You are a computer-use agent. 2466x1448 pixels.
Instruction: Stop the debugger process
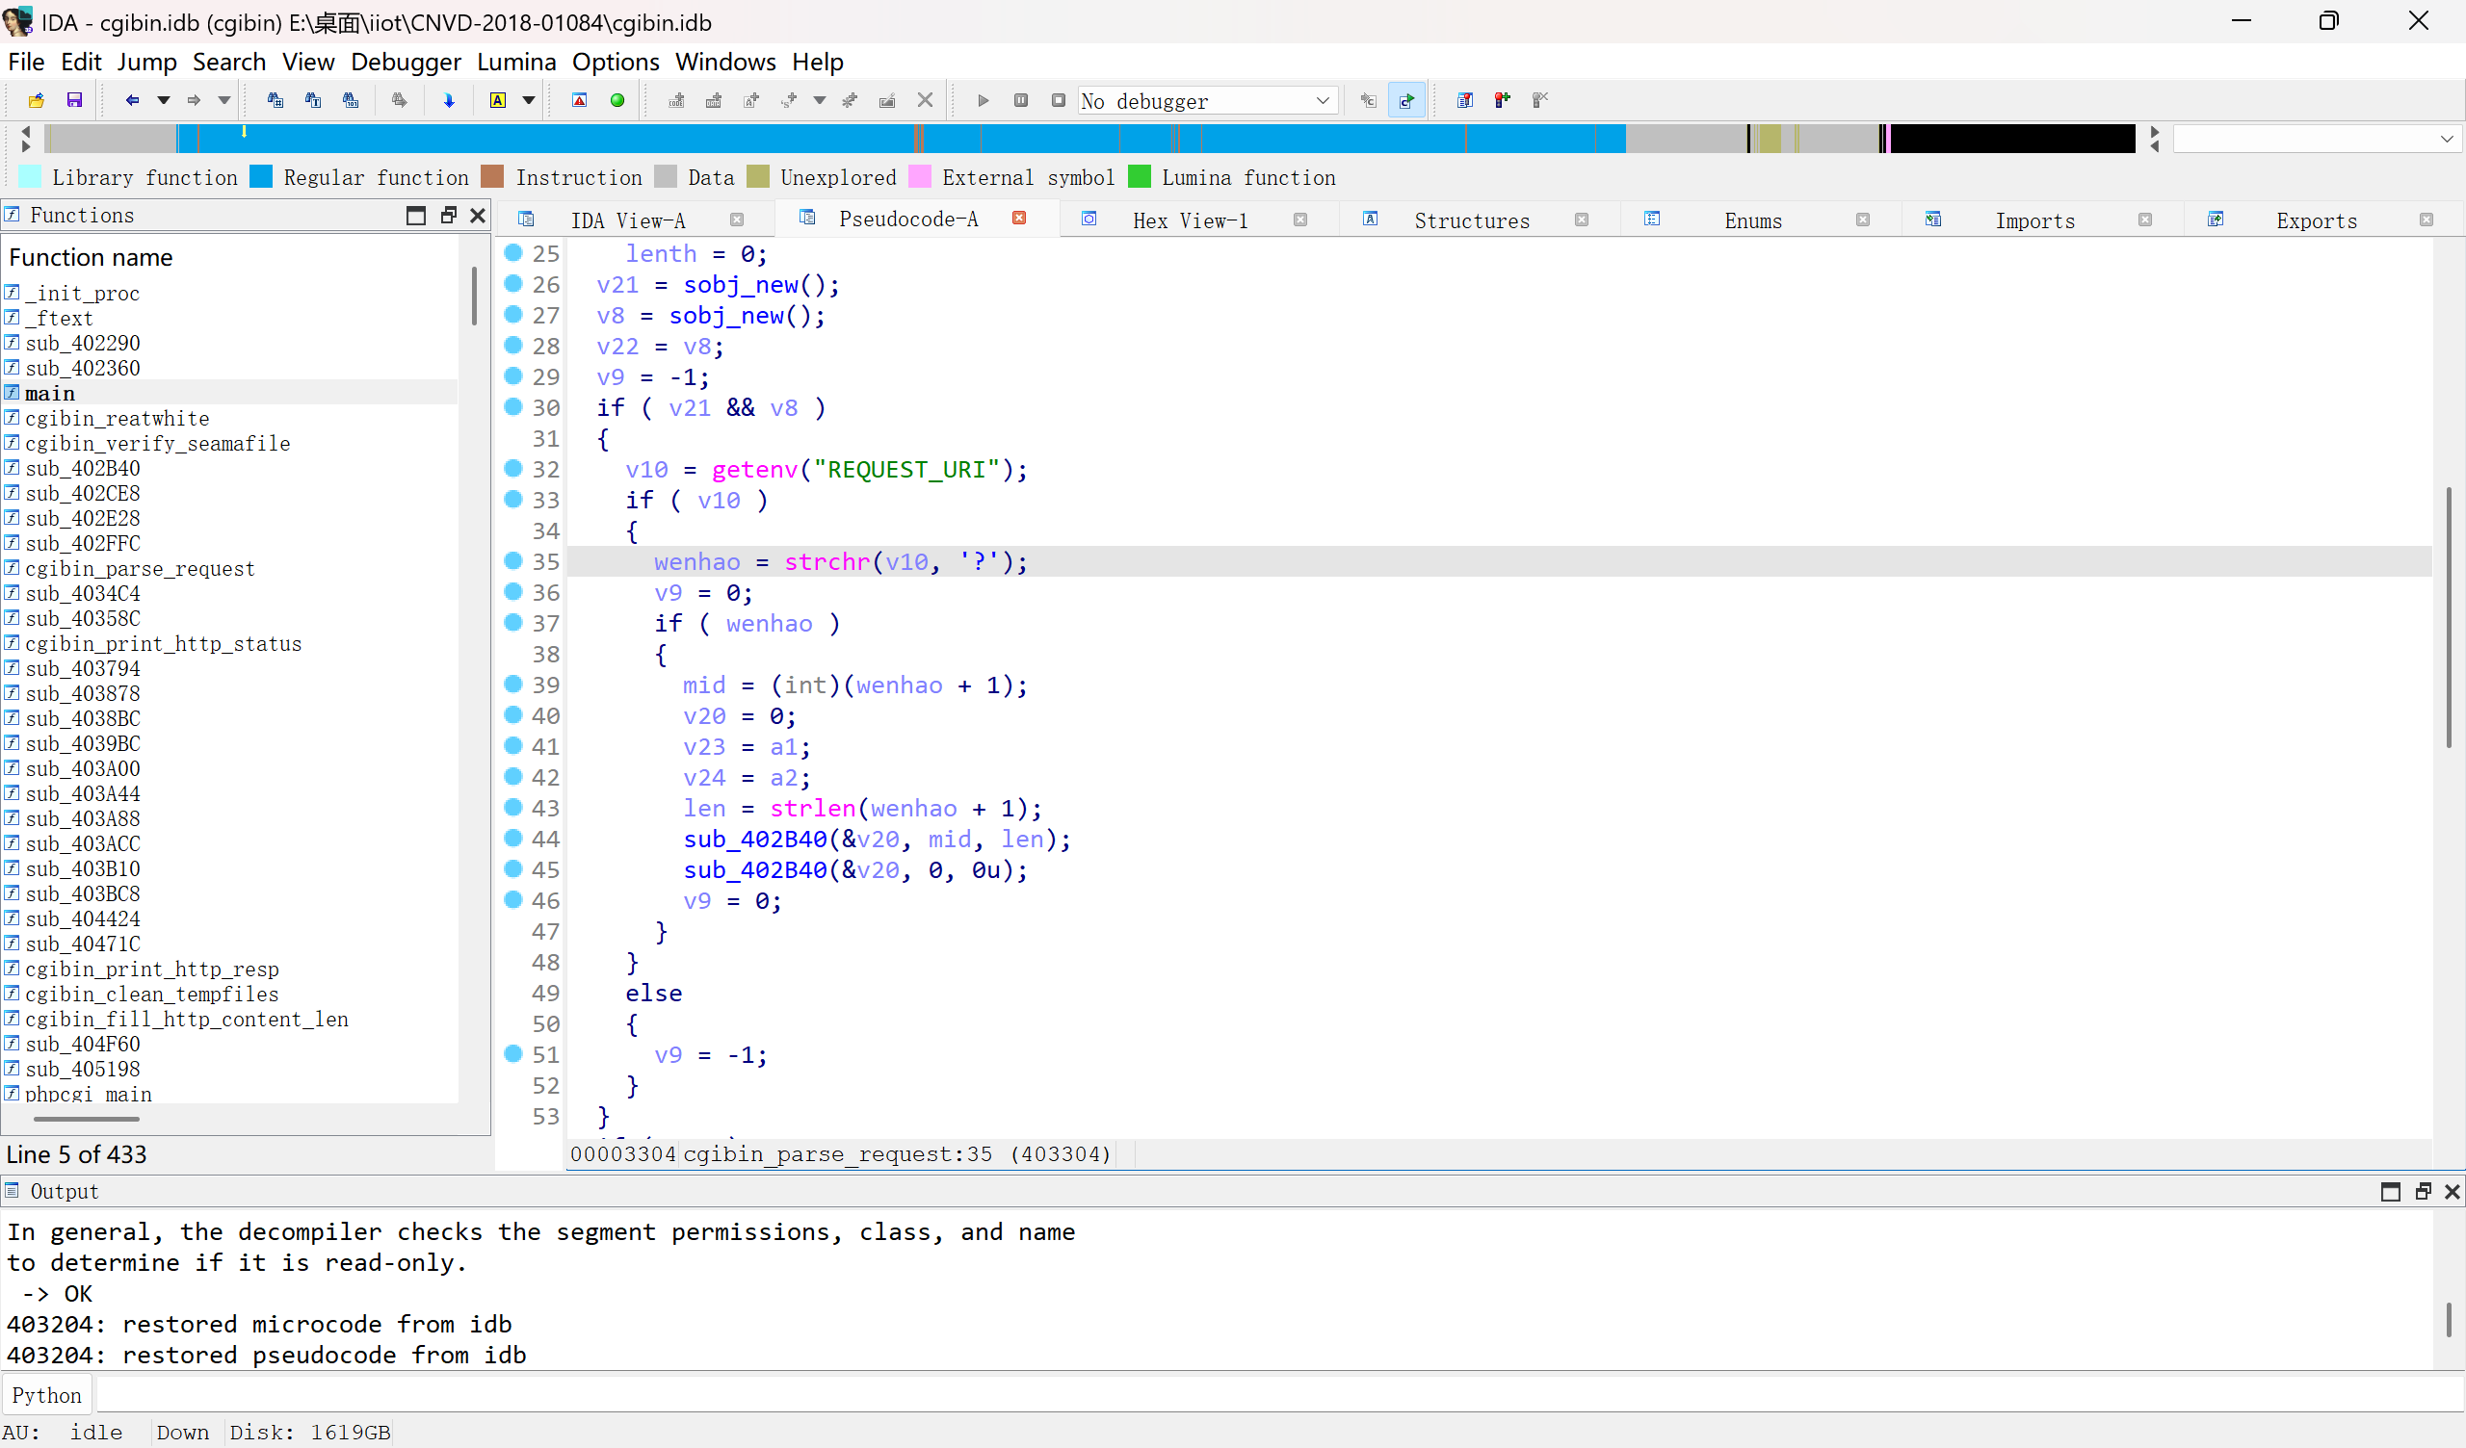pos(1058,100)
